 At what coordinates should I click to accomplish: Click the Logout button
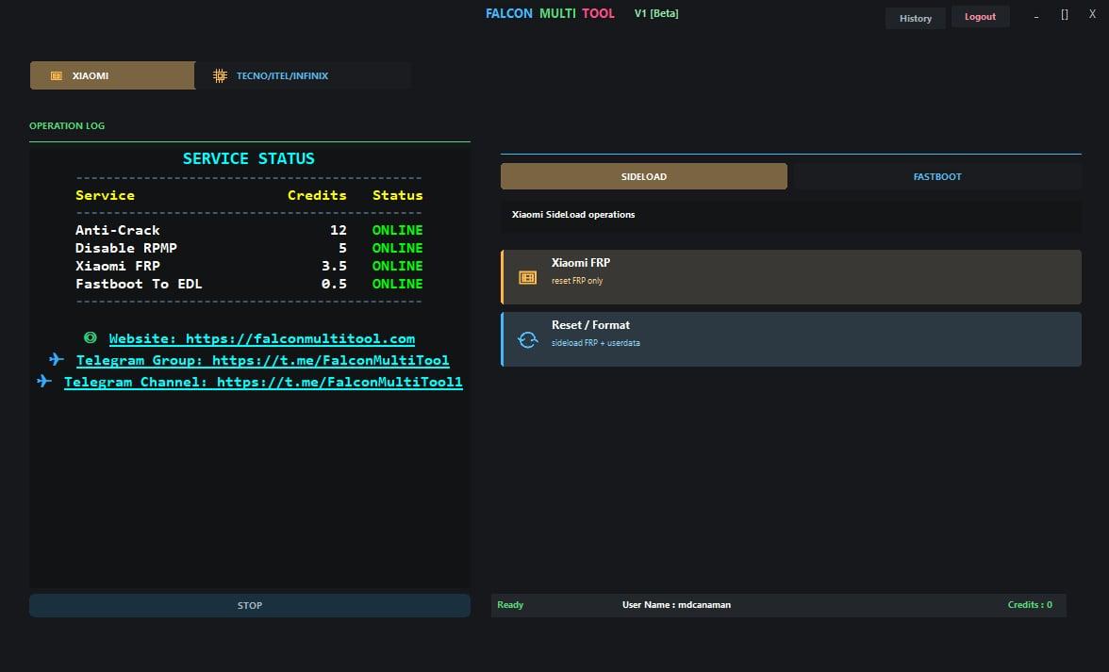click(981, 17)
